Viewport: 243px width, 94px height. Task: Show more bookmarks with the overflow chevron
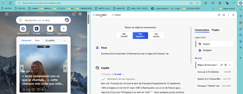pyautogui.click(x=213, y=9)
